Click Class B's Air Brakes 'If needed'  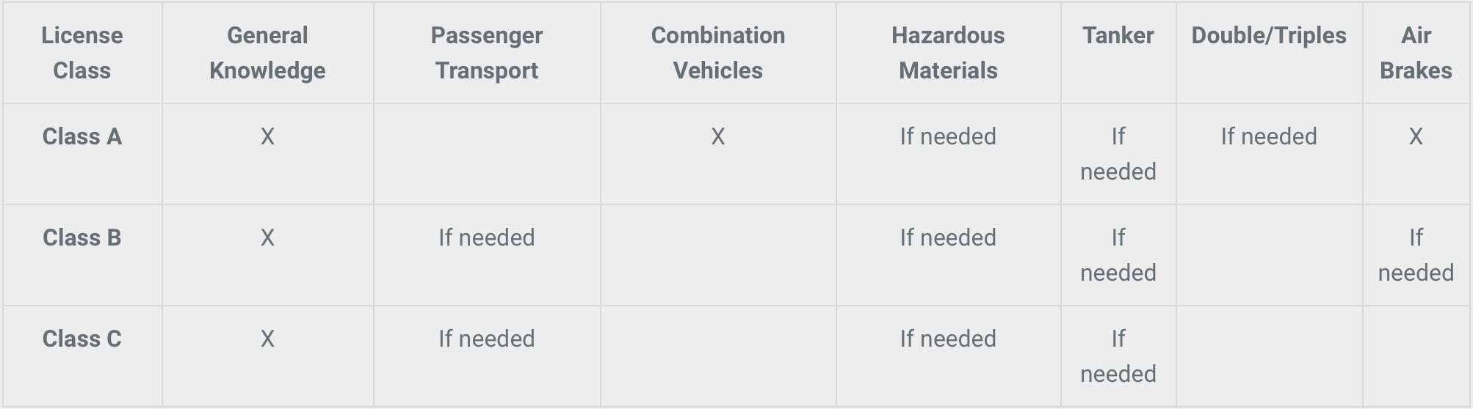click(x=1416, y=255)
